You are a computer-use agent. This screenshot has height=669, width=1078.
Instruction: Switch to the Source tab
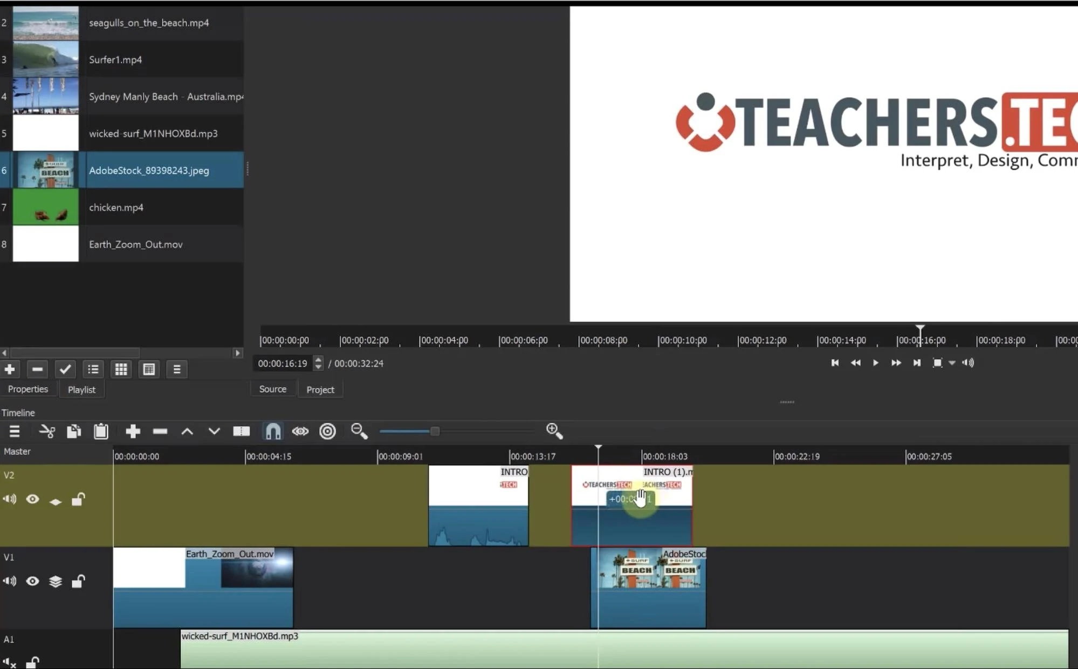[272, 388]
